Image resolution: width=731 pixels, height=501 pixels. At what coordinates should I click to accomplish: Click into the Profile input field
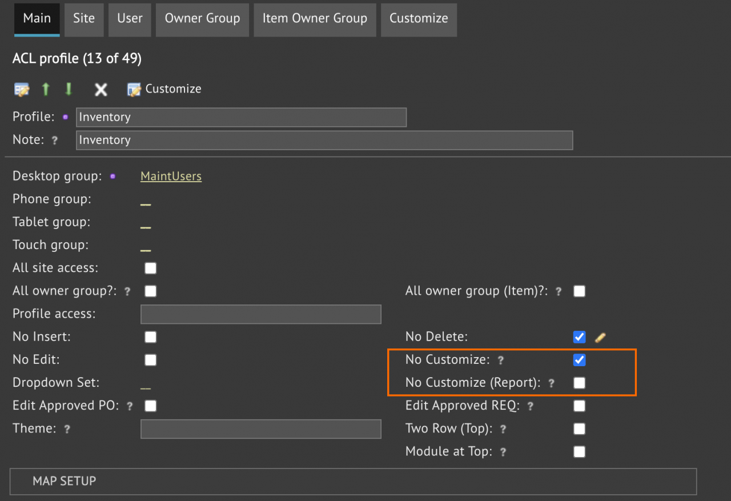pyautogui.click(x=241, y=117)
